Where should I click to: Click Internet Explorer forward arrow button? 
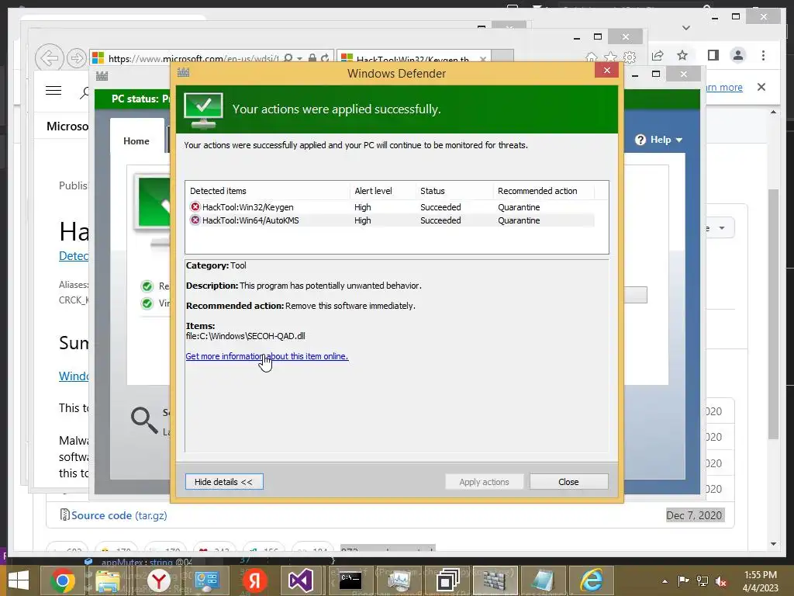(x=77, y=58)
